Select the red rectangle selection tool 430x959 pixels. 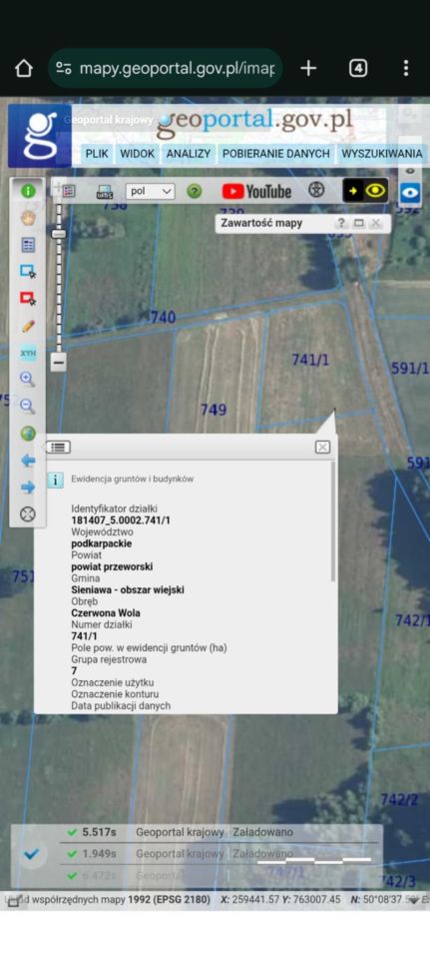click(28, 299)
